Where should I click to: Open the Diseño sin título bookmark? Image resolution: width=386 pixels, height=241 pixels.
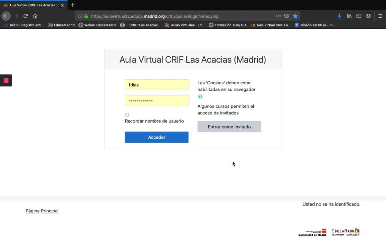pyautogui.click(x=315, y=25)
